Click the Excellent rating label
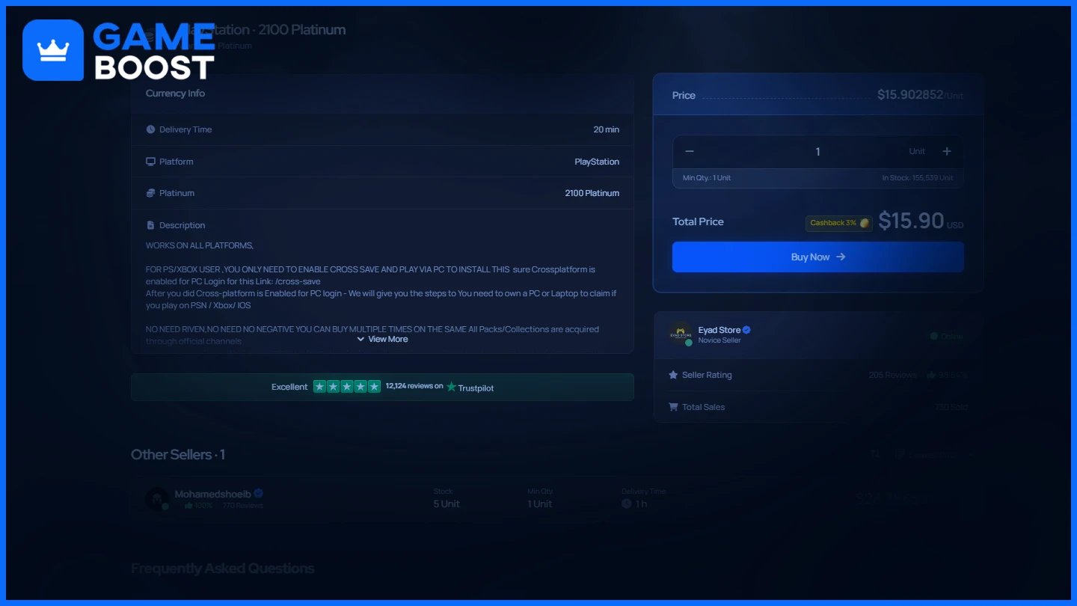This screenshot has width=1077, height=606. click(289, 387)
